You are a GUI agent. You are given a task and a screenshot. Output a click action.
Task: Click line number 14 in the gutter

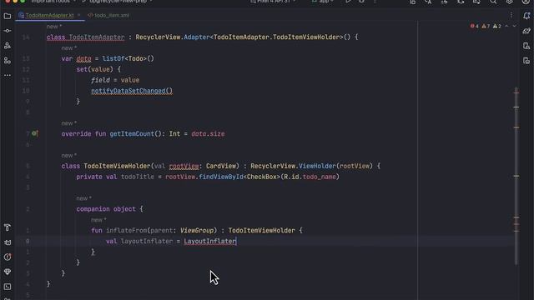pyautogui.click(x=26, y=37)
